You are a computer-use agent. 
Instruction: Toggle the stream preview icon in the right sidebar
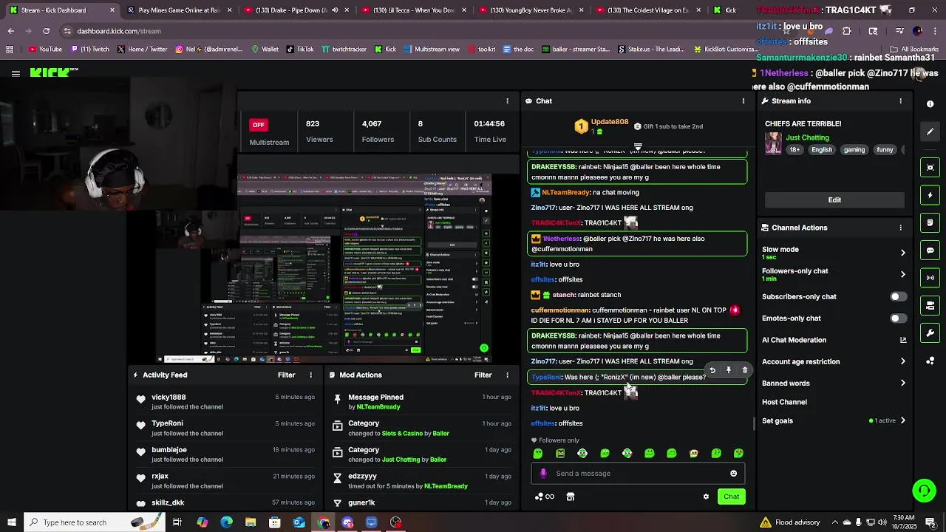coord(930,168)
